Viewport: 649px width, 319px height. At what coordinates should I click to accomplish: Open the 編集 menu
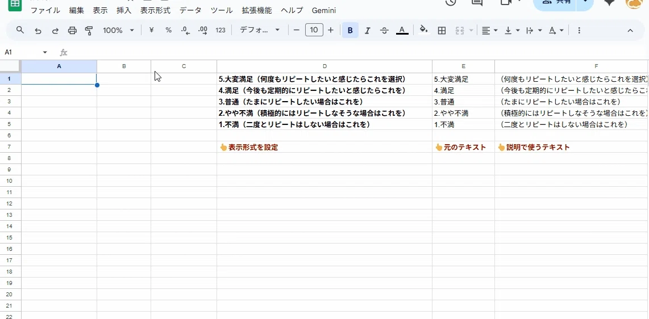pos(76,10)
